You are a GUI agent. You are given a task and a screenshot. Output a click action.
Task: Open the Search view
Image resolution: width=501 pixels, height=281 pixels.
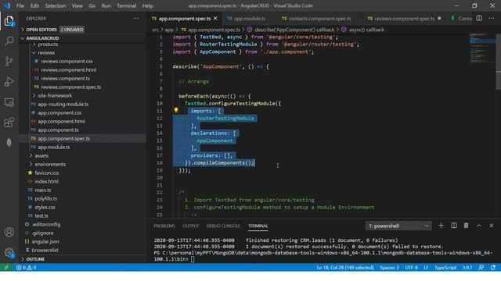[9, 41]
